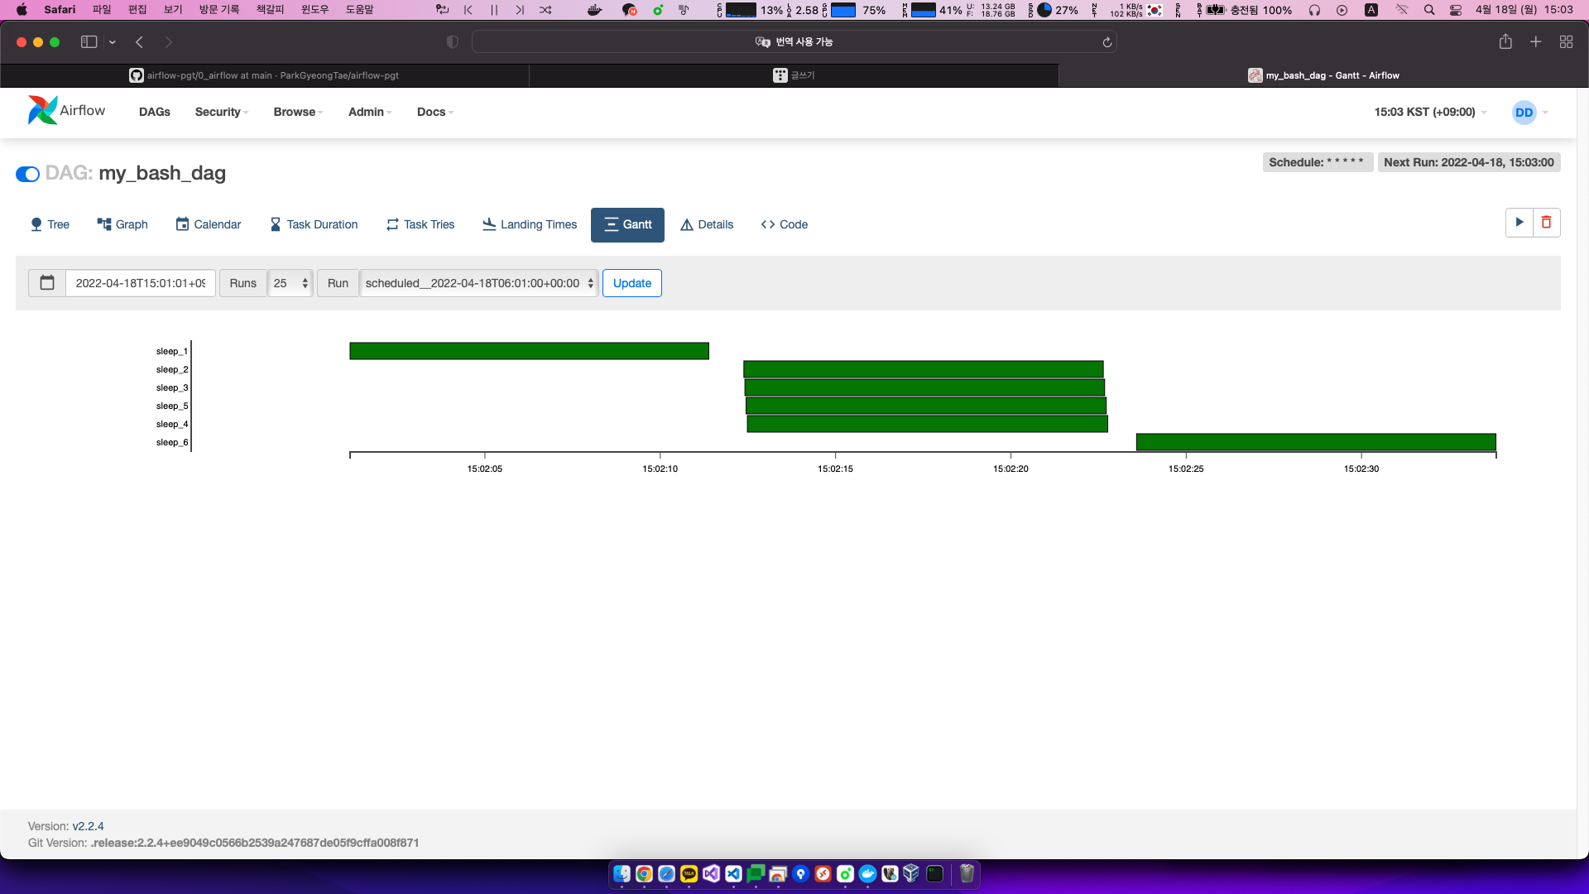This screenshot has width=1589, height=894.
Task: Pause the my_bash_dag toggle switch
Action: [x=27, y=174]
